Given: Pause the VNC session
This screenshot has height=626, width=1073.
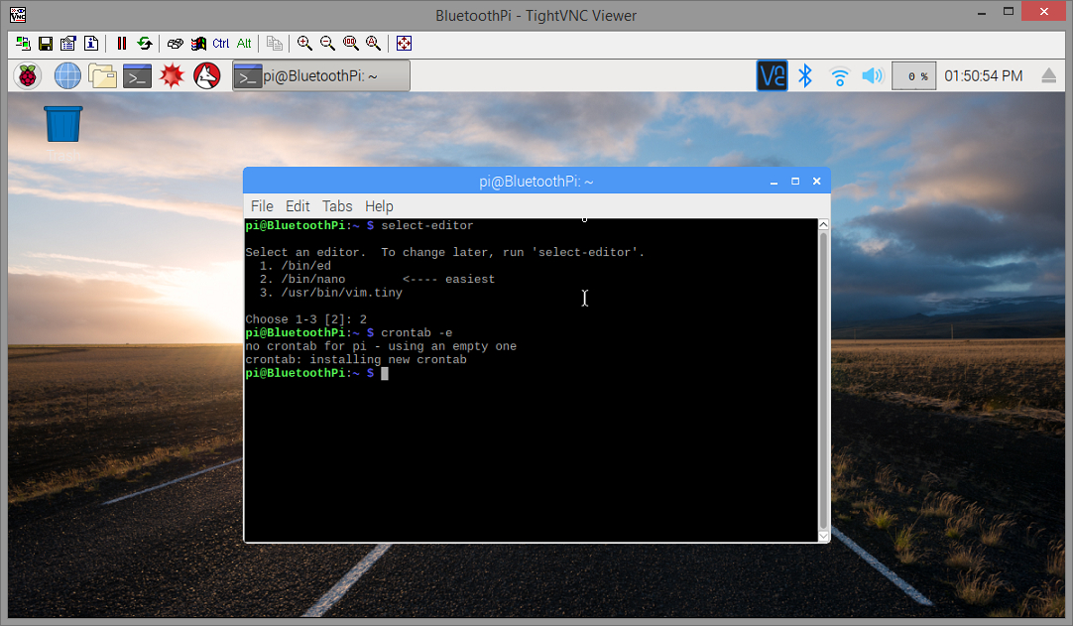Looking at the screenshot, I should coord(122,43).
